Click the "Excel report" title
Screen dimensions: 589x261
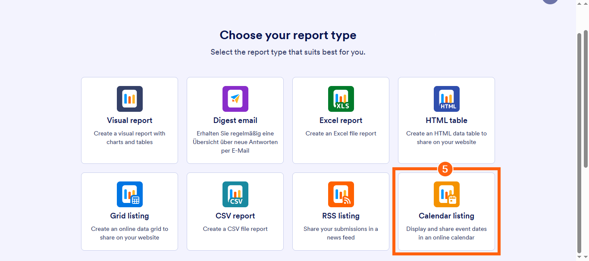click(x=341, y=120)
